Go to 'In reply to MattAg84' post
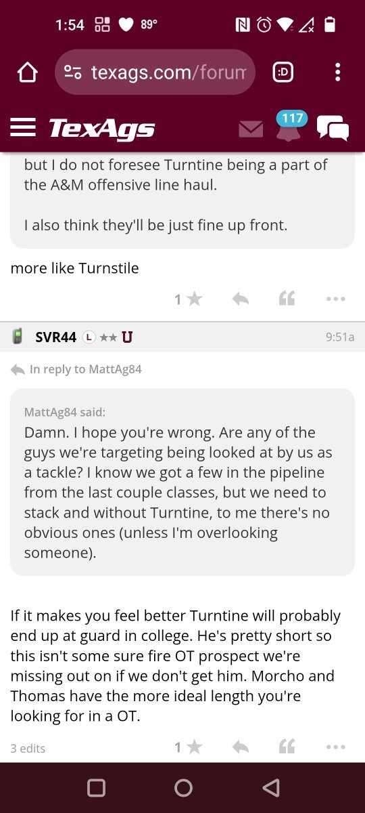 point(76,369)
